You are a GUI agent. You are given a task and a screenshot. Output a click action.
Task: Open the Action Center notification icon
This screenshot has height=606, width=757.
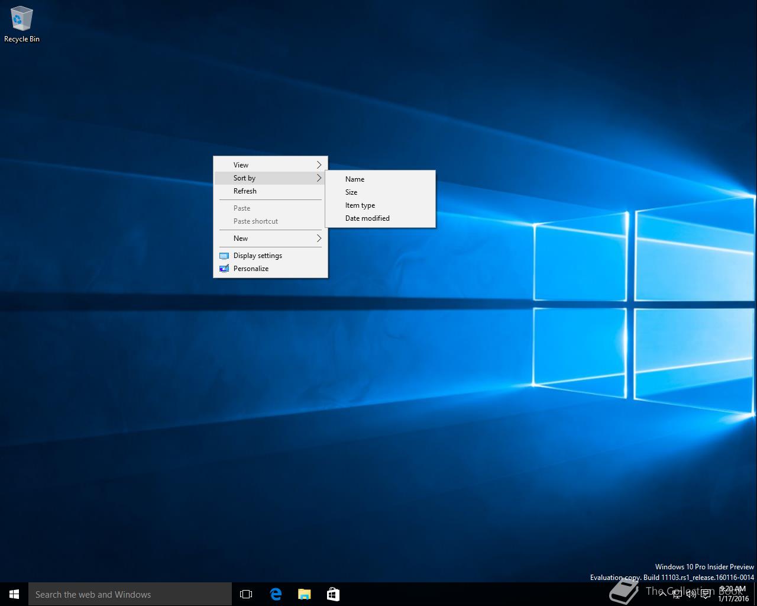point(706,594)
